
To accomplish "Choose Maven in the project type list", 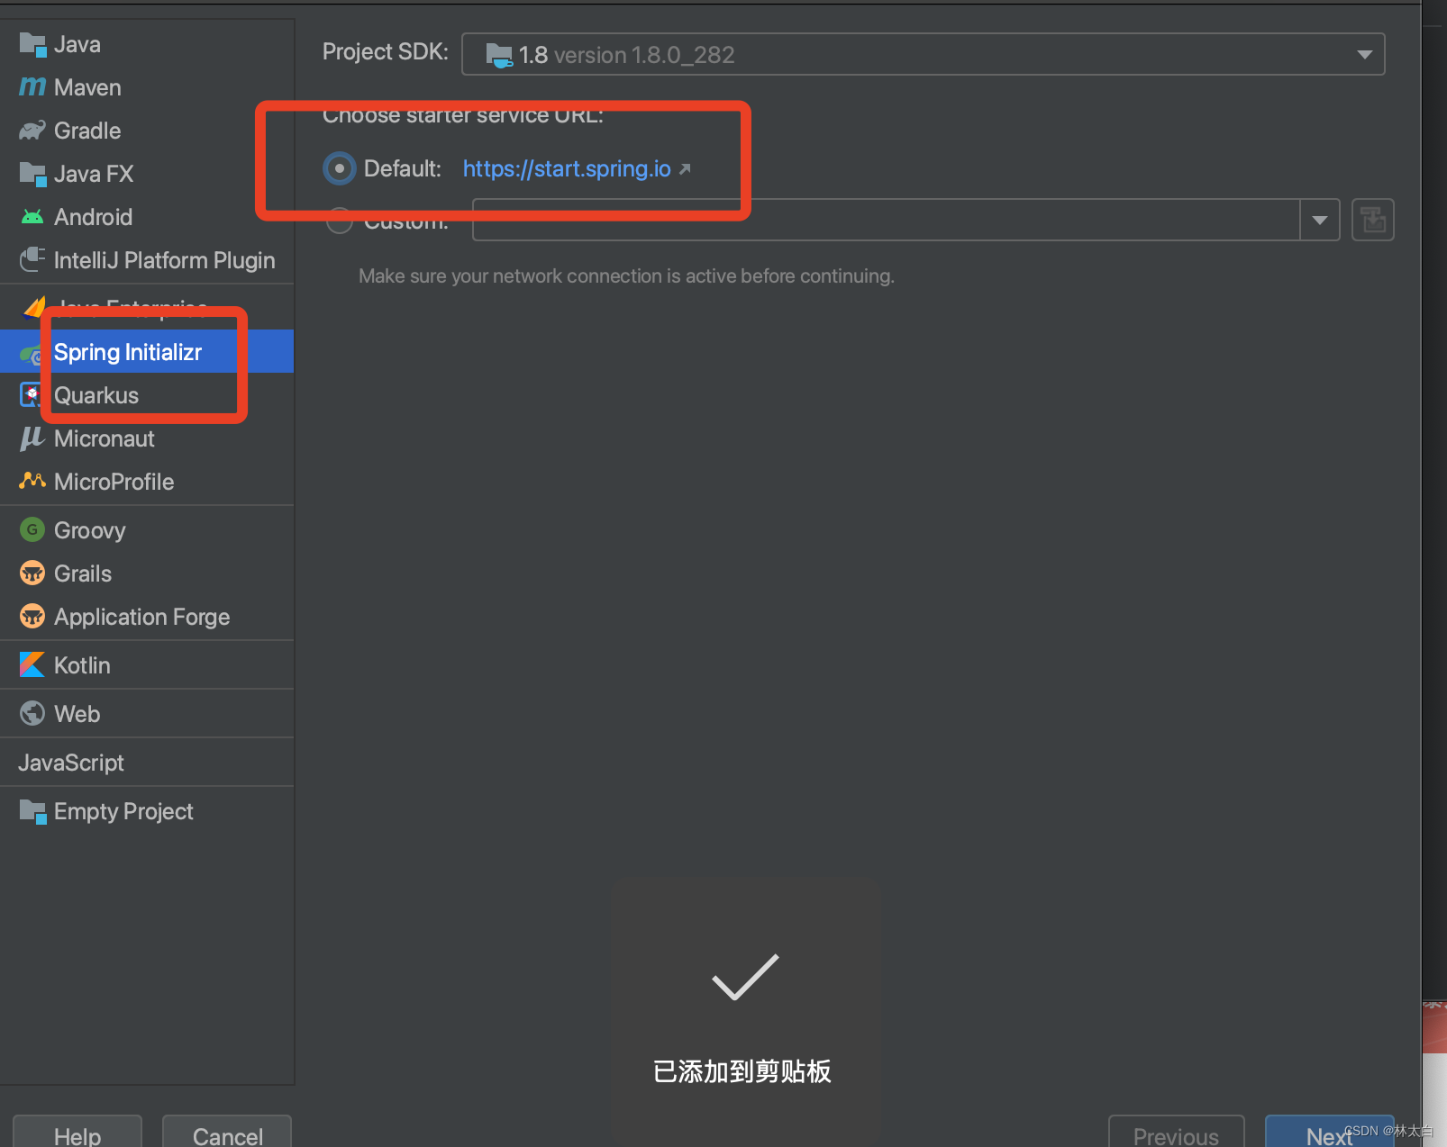I will tap(147, 87).
